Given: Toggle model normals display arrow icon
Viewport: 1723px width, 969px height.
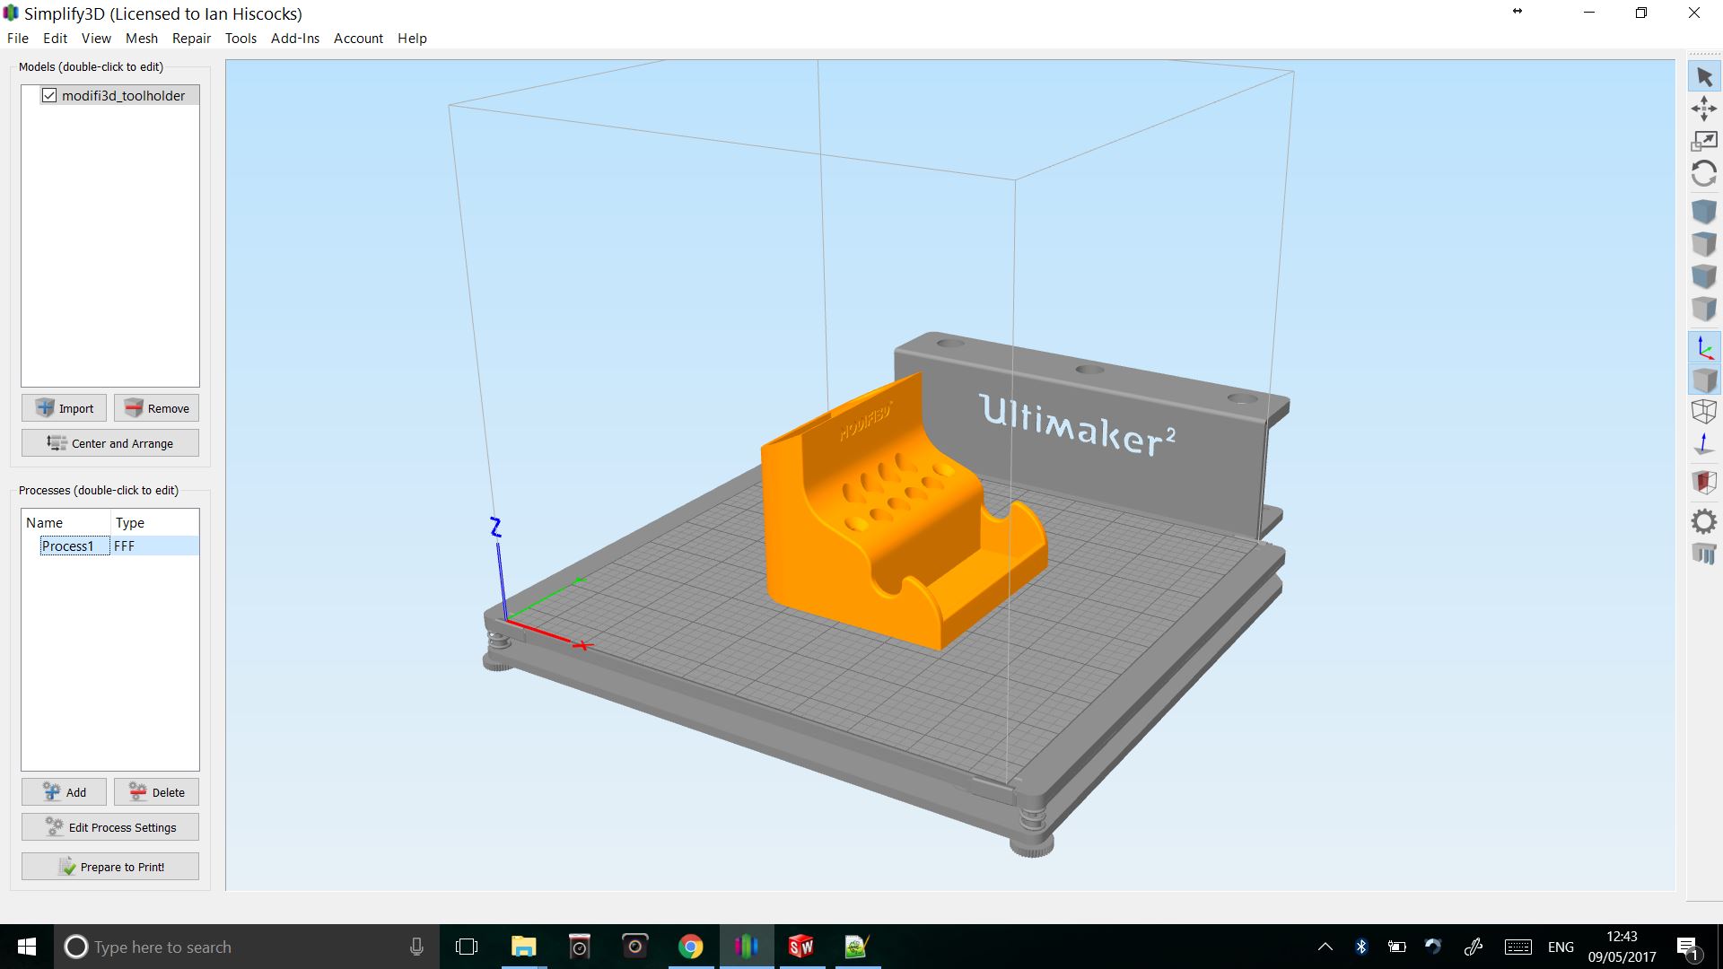Looking at the screenshot, I should pos(1703,444).
